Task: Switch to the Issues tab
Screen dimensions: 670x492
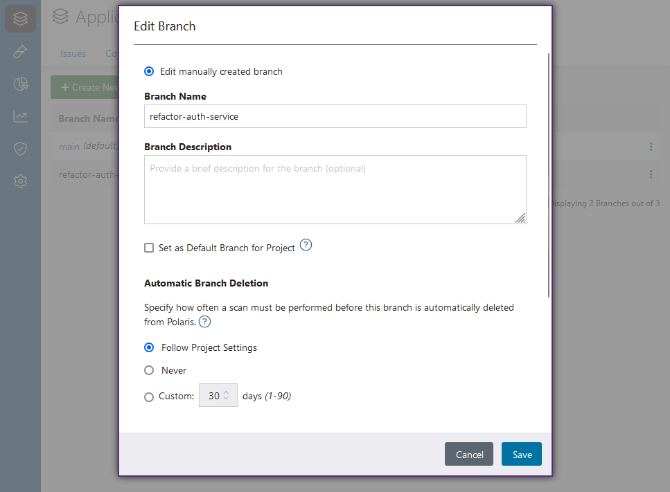Action: tap(73, 53)
